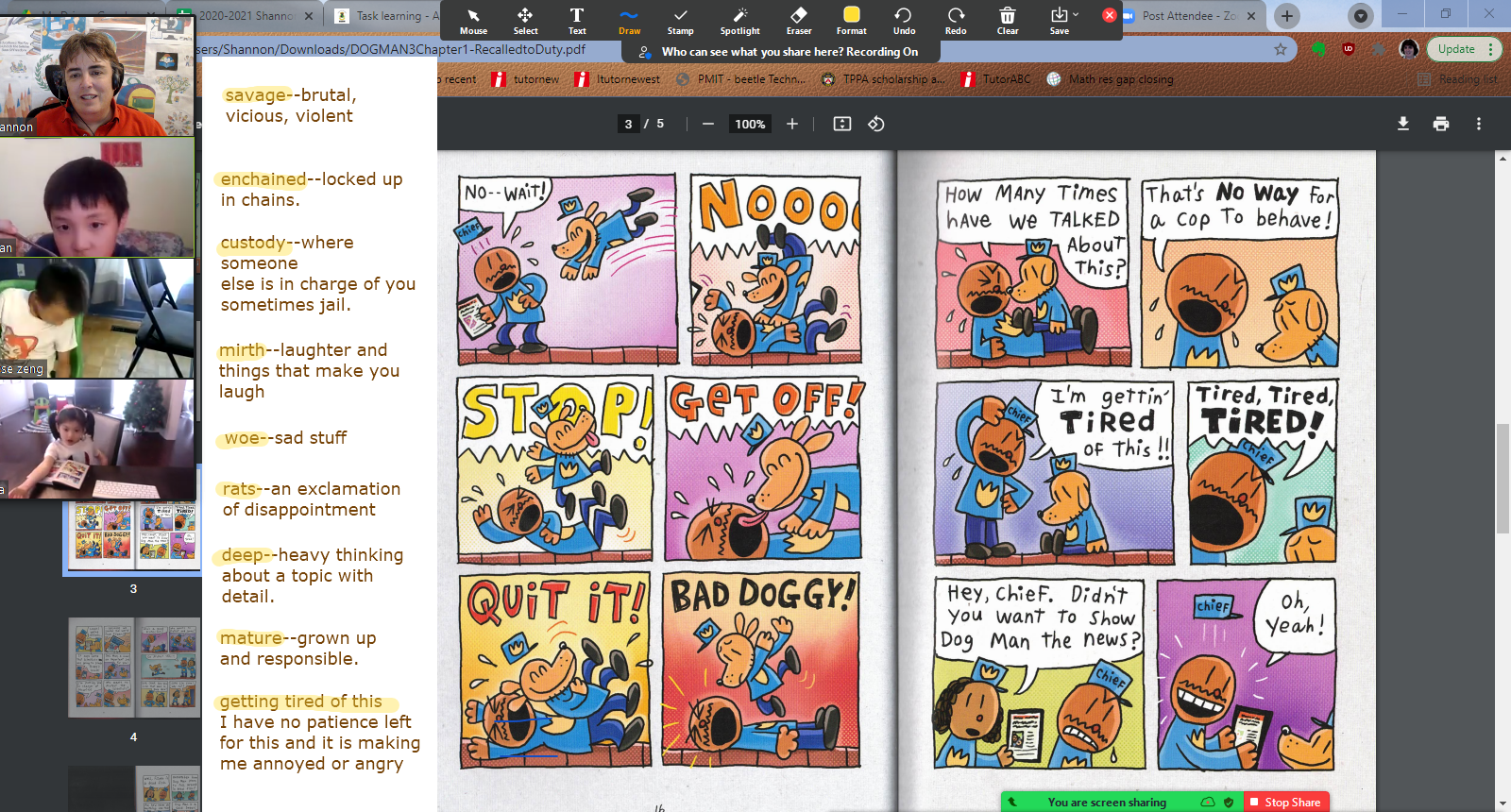Open the PDF viewer more actions menu

tap(1479, 124)
